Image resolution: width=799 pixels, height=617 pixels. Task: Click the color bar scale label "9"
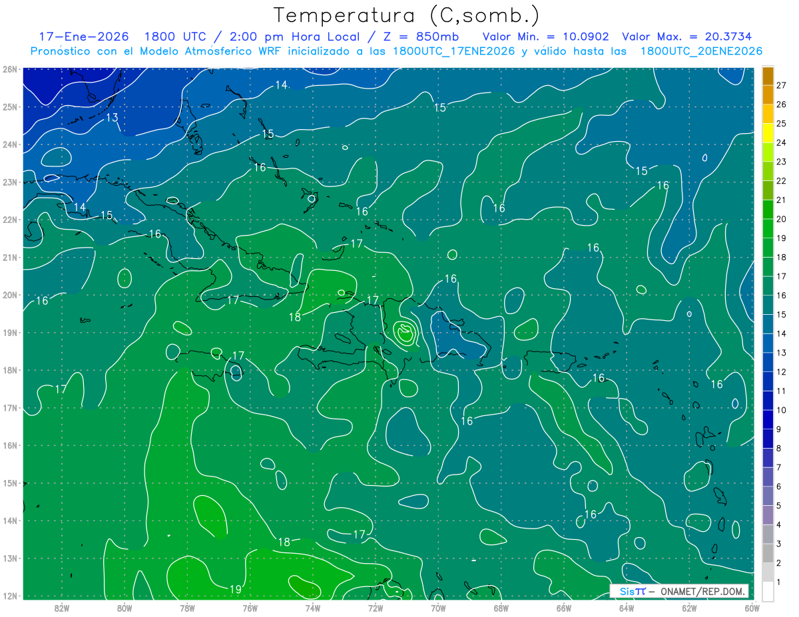(x=779, y=429)
